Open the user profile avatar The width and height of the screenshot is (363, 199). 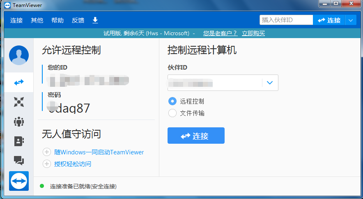point(19,55)
